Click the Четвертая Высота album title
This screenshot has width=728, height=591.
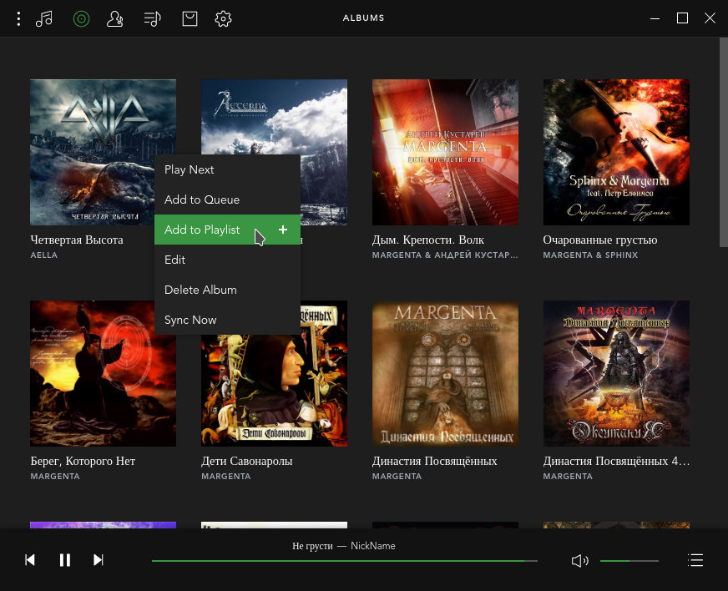coord(77,240)
